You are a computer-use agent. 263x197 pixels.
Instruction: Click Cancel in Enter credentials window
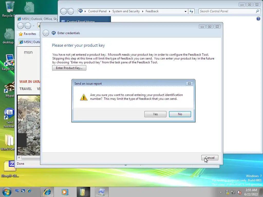[210, 158]
